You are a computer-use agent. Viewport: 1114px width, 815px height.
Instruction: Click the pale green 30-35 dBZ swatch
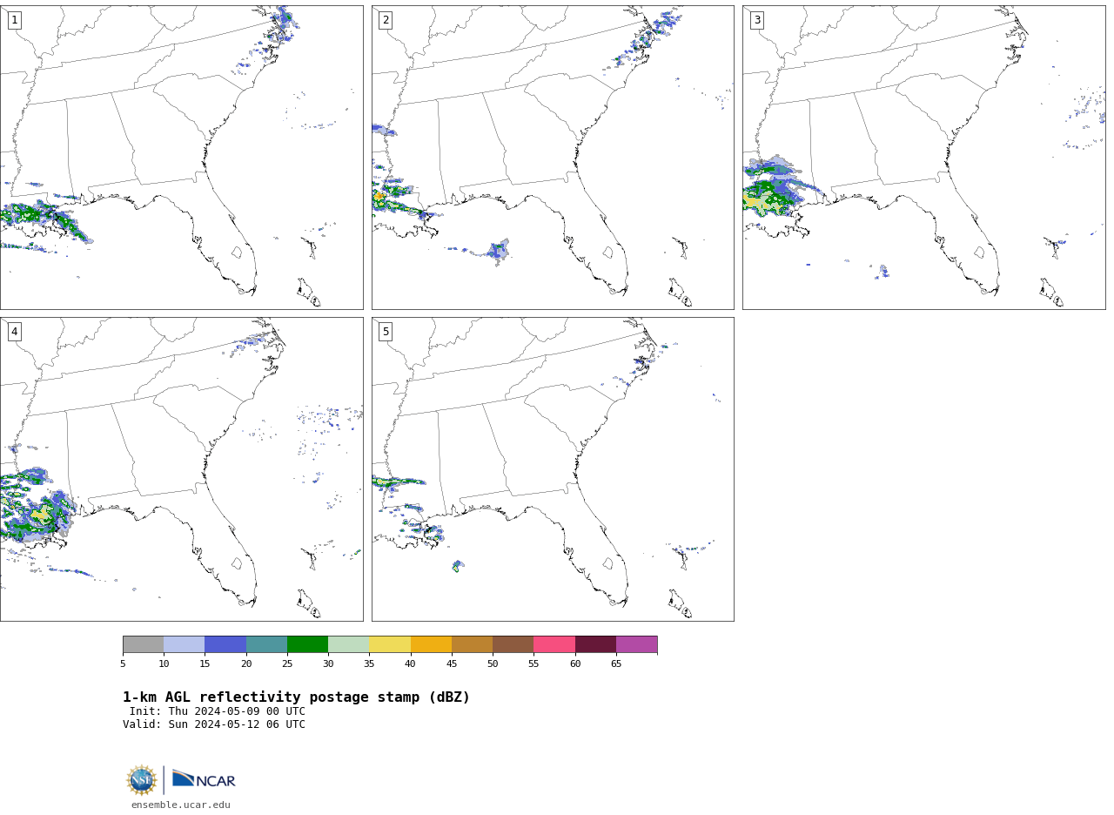click(348, 644)
